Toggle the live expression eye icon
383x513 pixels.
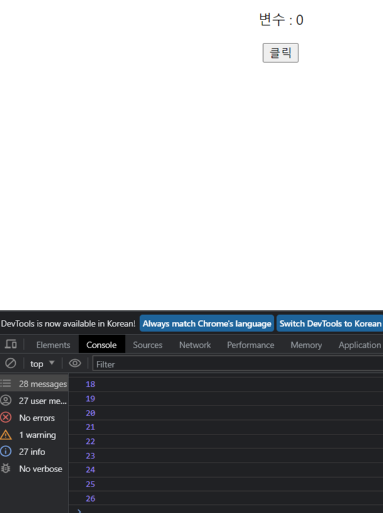[x=75, y=363]
